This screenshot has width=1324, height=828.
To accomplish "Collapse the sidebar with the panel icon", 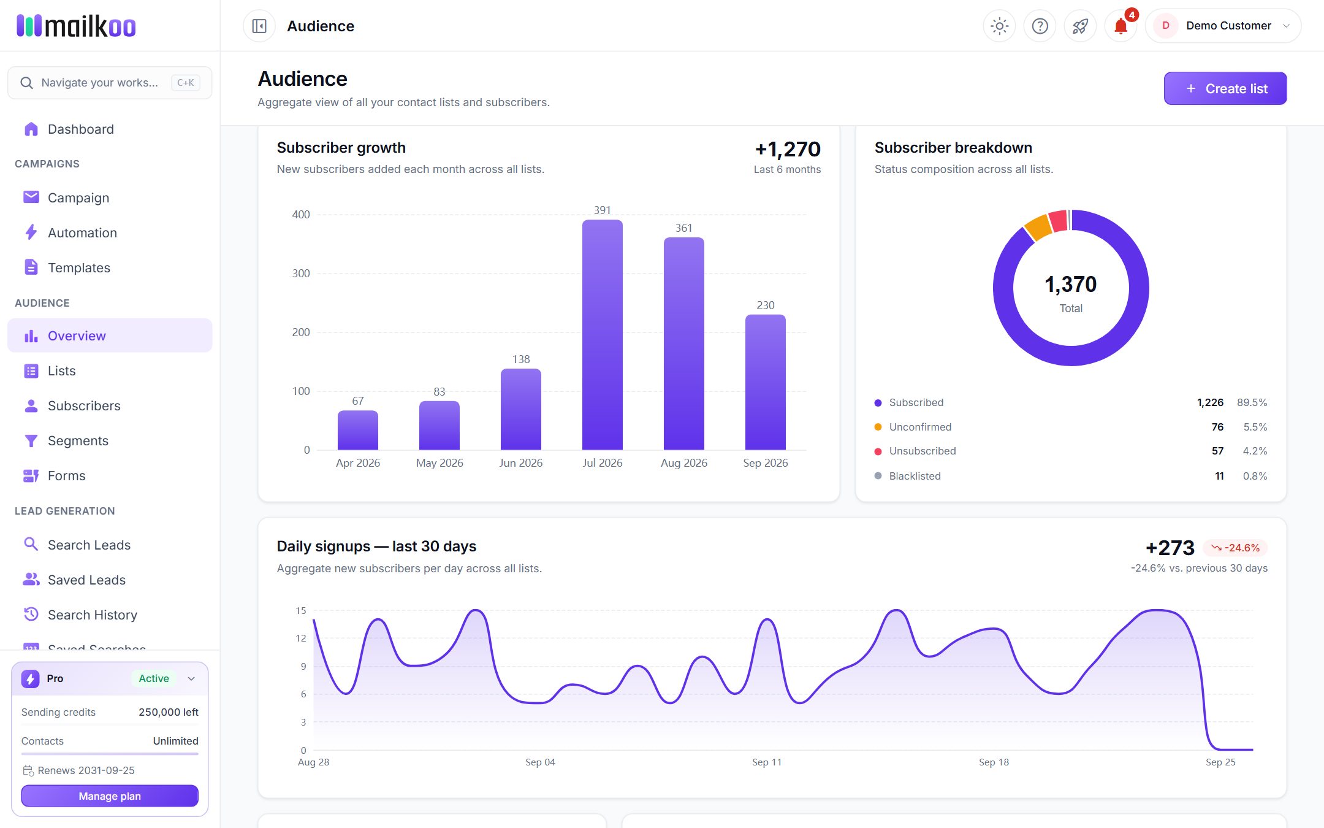I will coord(259,26).
